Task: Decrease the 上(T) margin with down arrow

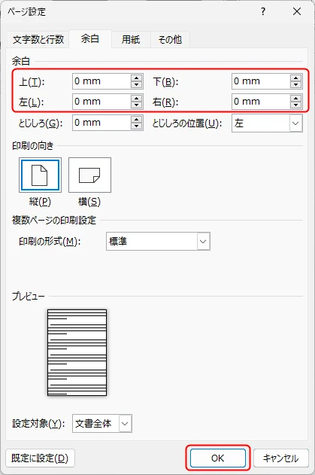Action: (137, 85)
